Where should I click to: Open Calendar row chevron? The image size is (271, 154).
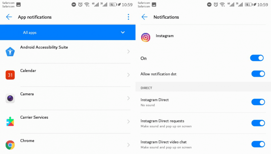pyautogui.click(x=128, y=75)
